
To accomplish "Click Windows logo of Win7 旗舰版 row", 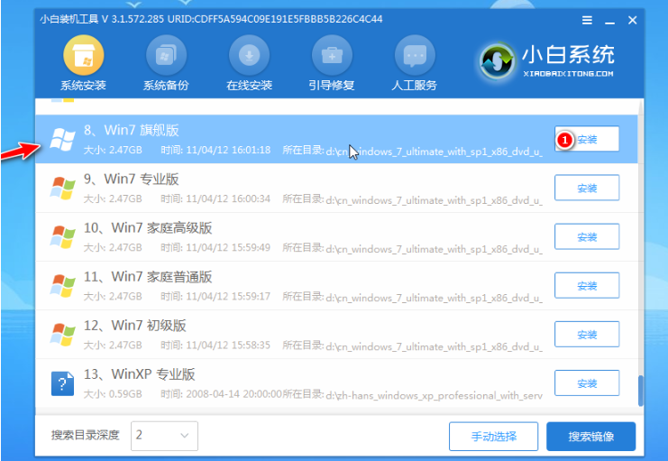I will (62, 139).
